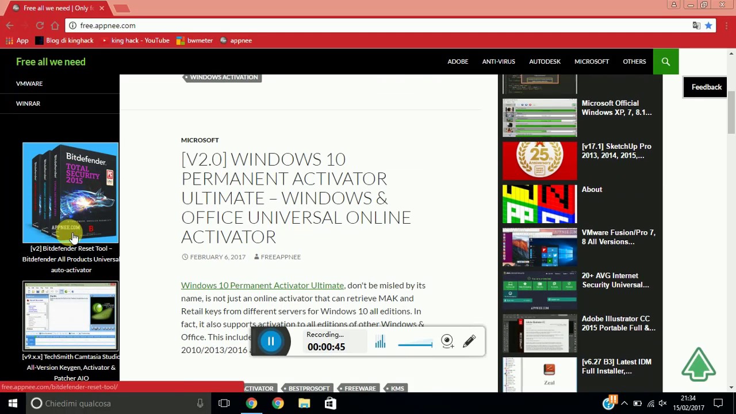736x414 pixels.
Task: Open the site search magnifier icon
Action: (666, 62)
